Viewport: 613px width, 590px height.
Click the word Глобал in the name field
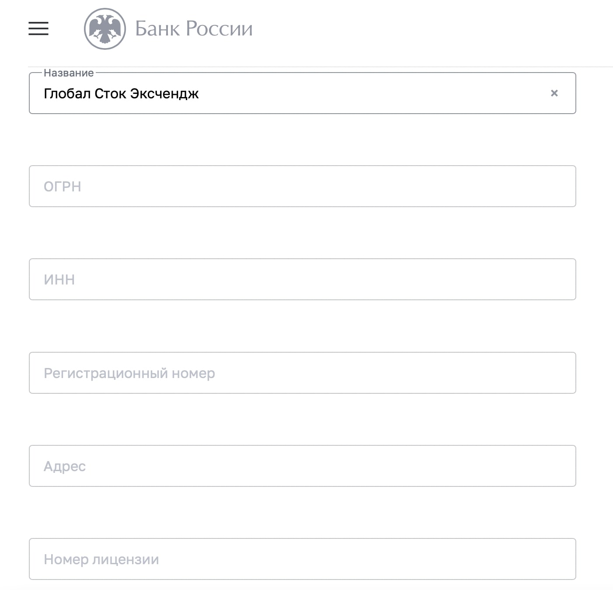pyautogui.click(x=67, y=94)
